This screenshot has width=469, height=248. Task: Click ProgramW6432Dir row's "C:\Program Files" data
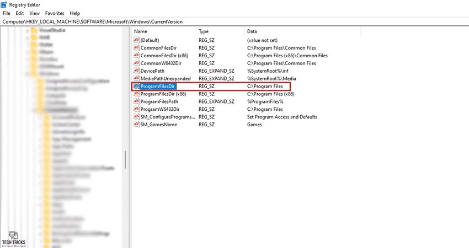point(265,109)
